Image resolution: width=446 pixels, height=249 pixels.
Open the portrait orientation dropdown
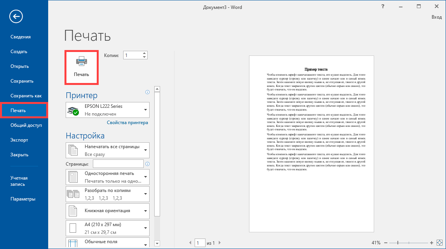(x=108, y=211)
